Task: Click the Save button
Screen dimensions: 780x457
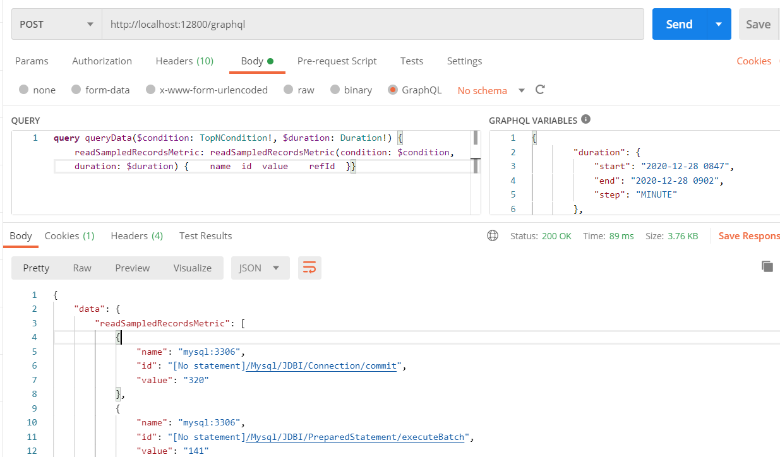Action: (759, 24)
